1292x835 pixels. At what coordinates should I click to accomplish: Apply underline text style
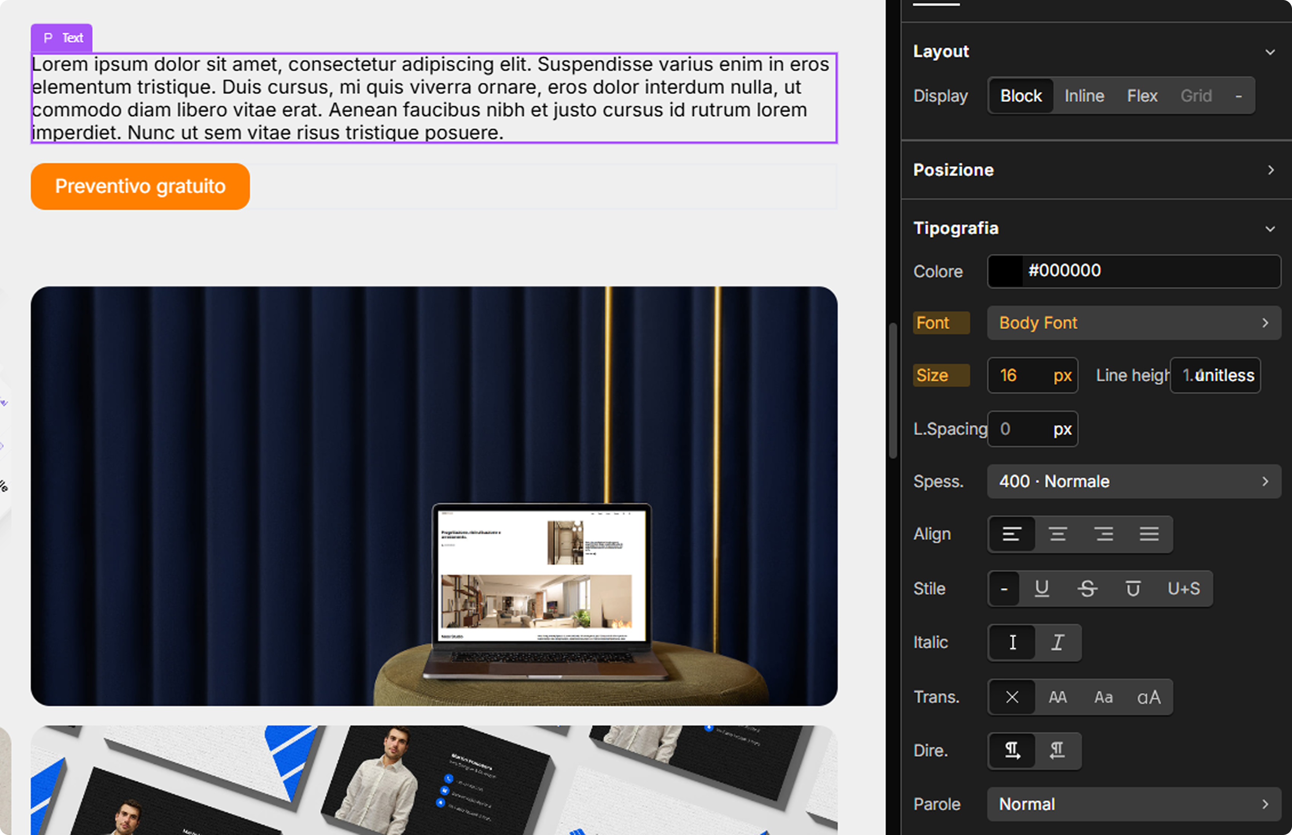click(x=1041, y=589)
